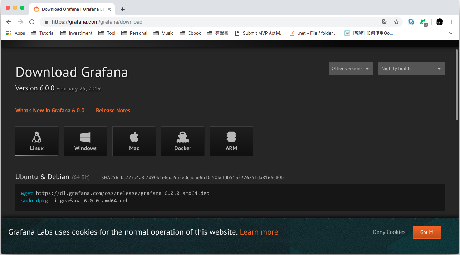The width and height of the screenshot is (460, 255).
Task: Click the page vertical scrollbar
Action: coord(457,85)
